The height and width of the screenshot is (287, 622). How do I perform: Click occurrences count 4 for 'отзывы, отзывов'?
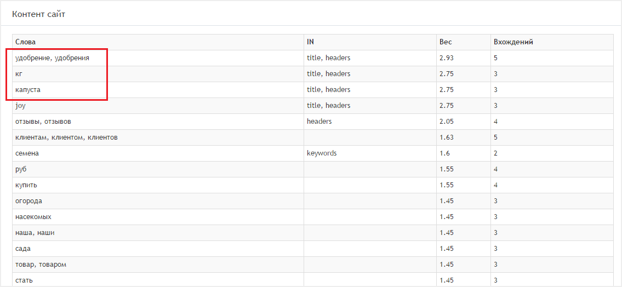pyautogui.click(x=495, y=121)
